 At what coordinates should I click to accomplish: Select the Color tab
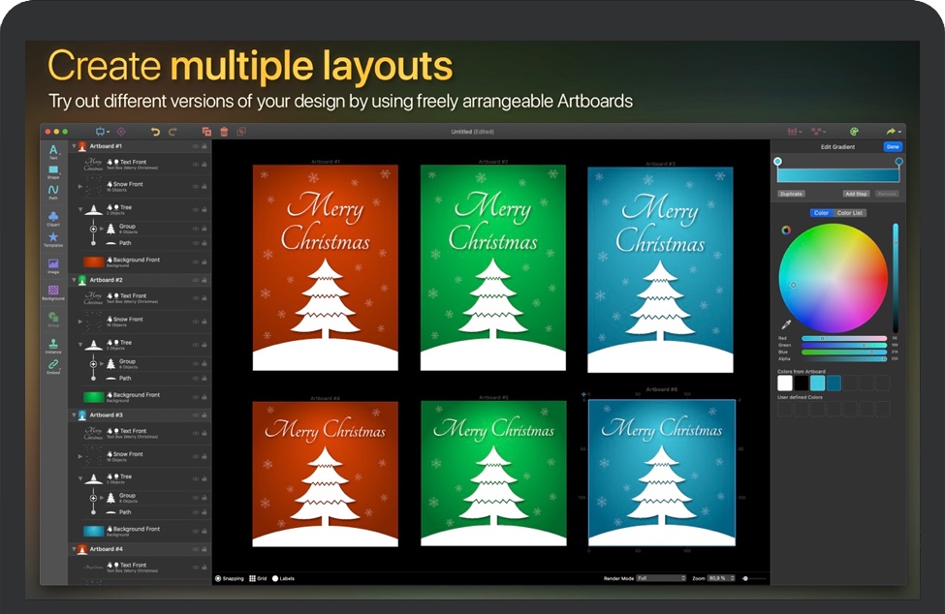coord(821,213)
